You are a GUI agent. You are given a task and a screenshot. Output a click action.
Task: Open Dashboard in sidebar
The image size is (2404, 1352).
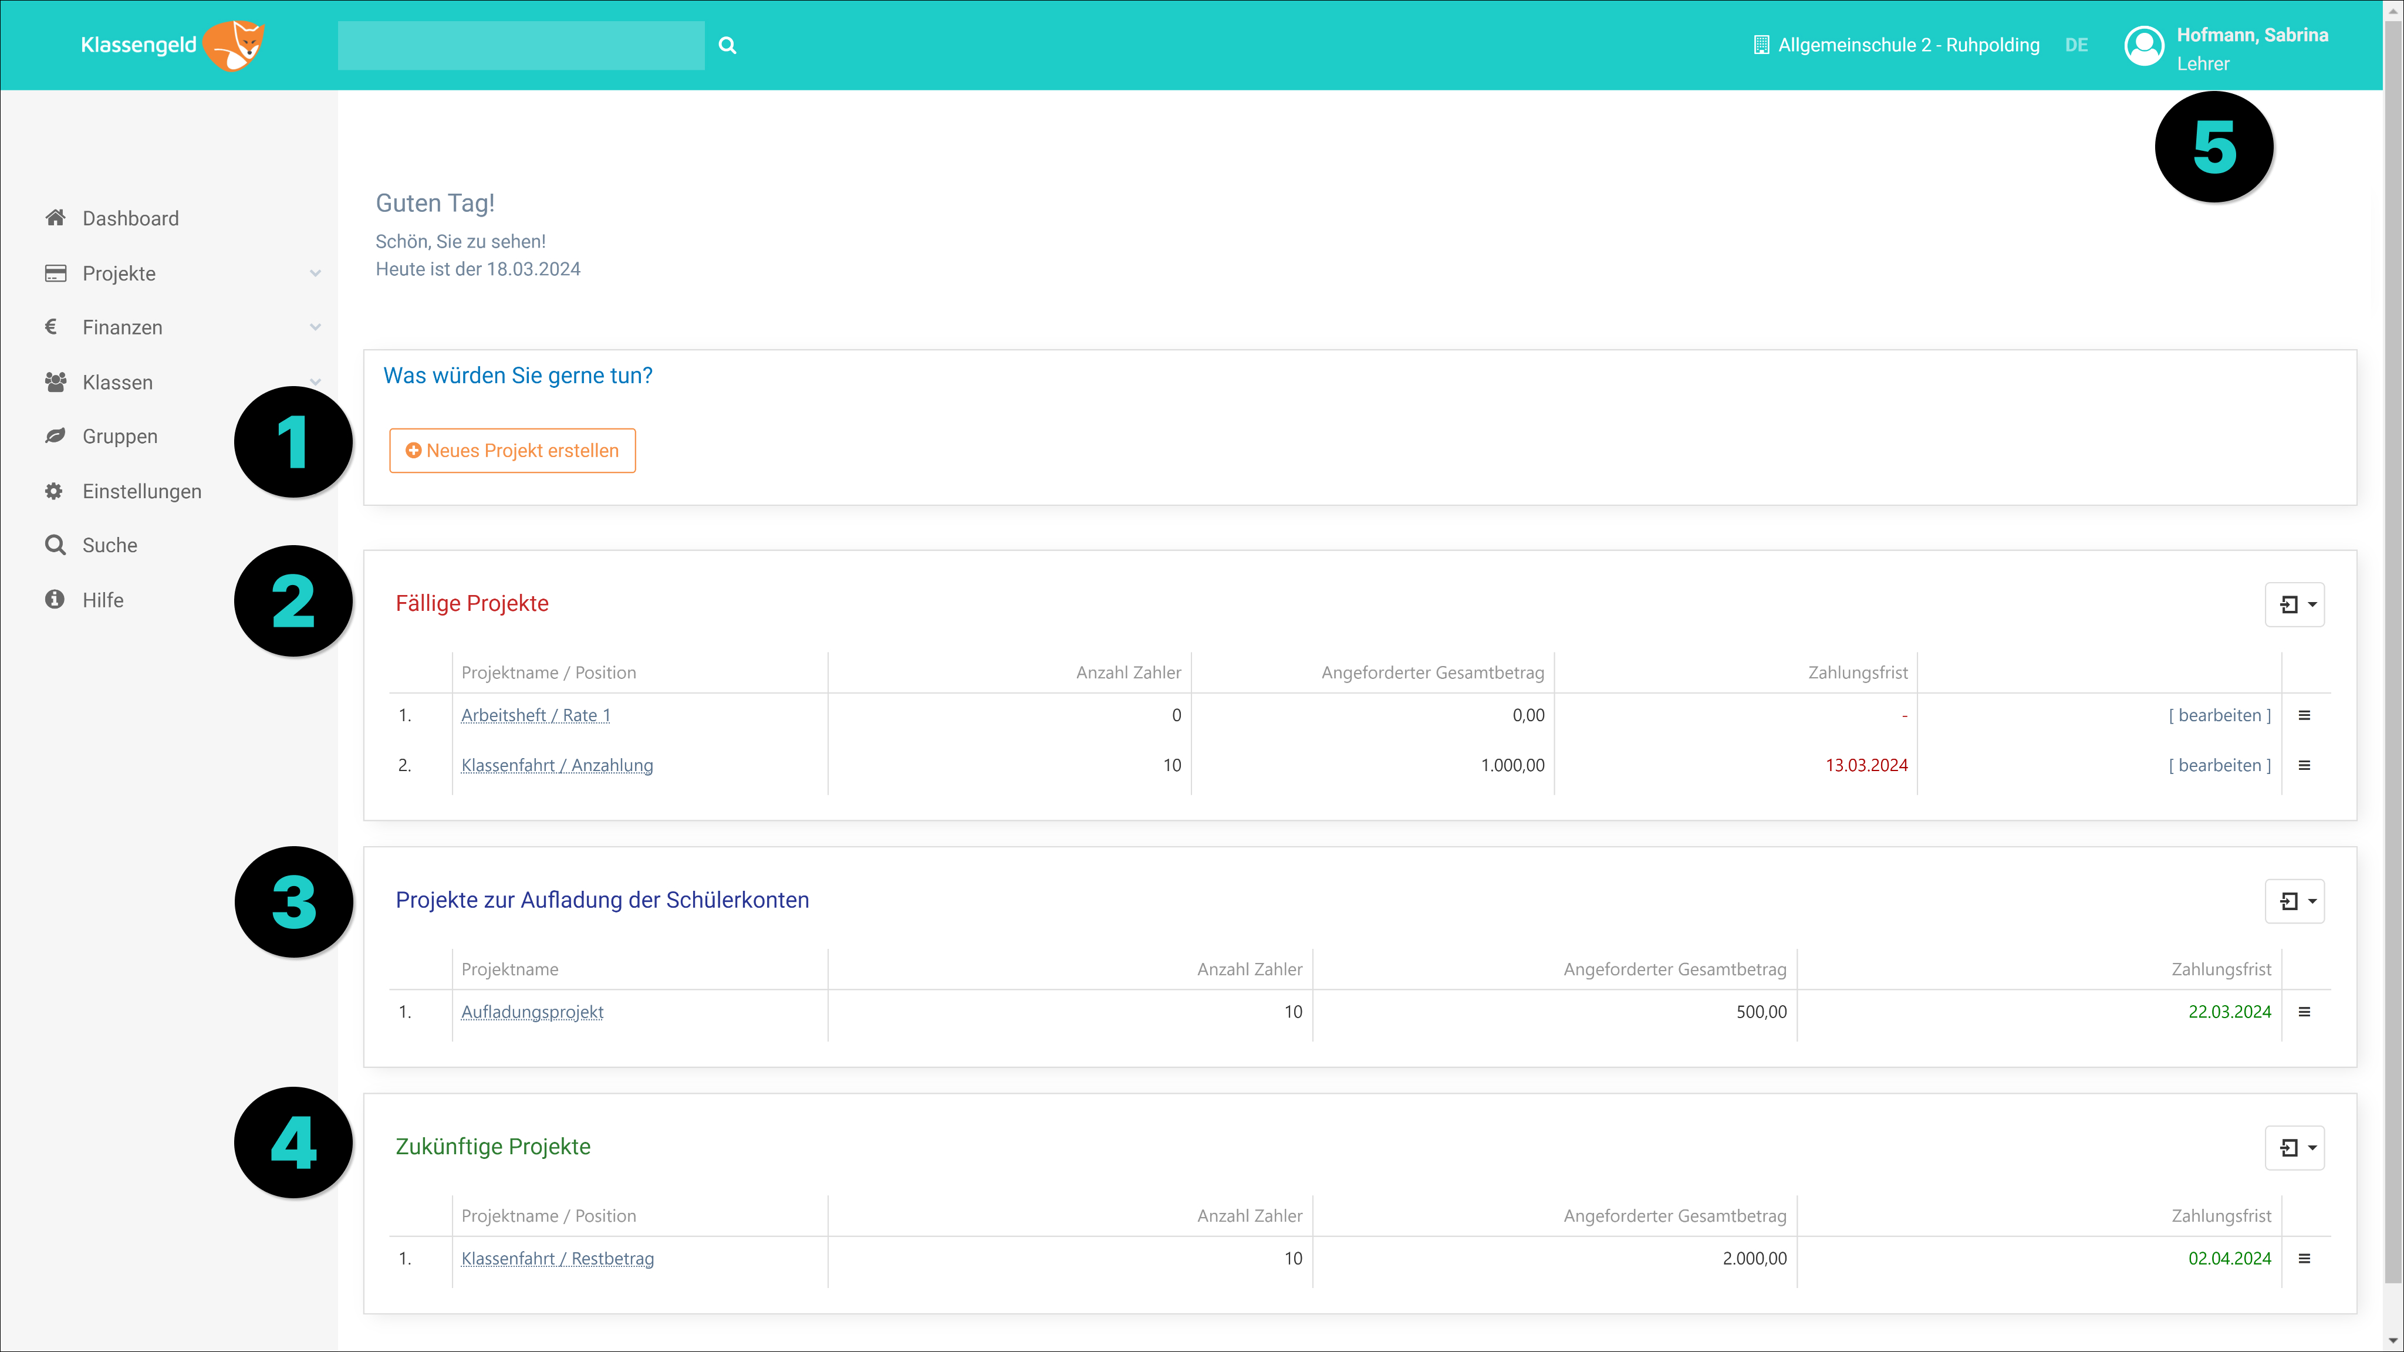tap(131, 218)
